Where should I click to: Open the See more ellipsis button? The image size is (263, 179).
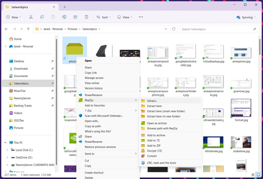pos(141,17)
